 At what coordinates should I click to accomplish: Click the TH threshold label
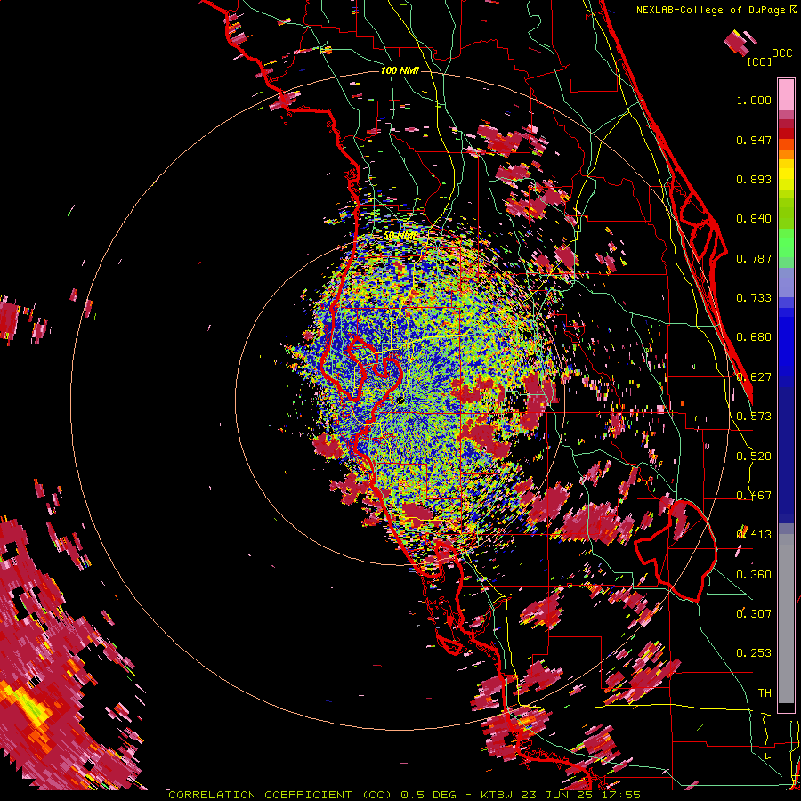pos(765,693)
